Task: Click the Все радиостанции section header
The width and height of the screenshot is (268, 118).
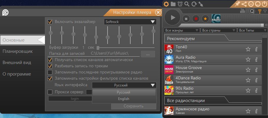Action: 213,101
